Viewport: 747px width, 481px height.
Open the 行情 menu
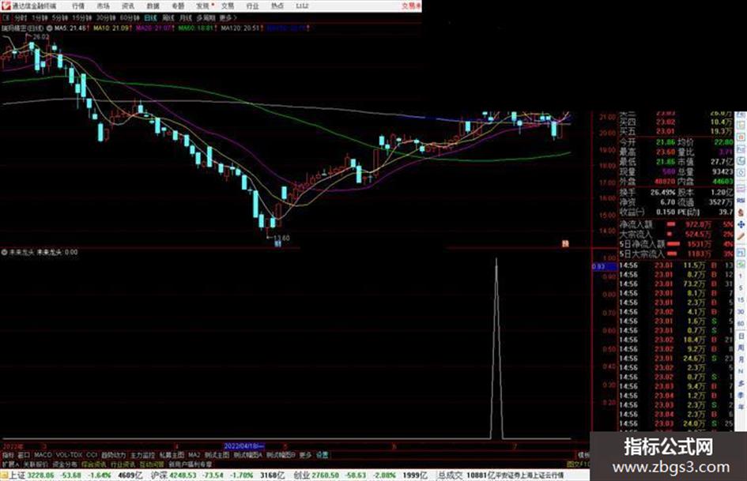(x=78, y=6)
